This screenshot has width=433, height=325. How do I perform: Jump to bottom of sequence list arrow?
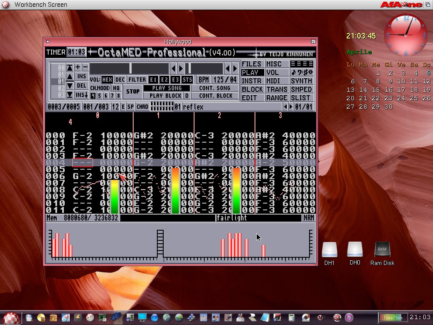click(x=70, y=95)
